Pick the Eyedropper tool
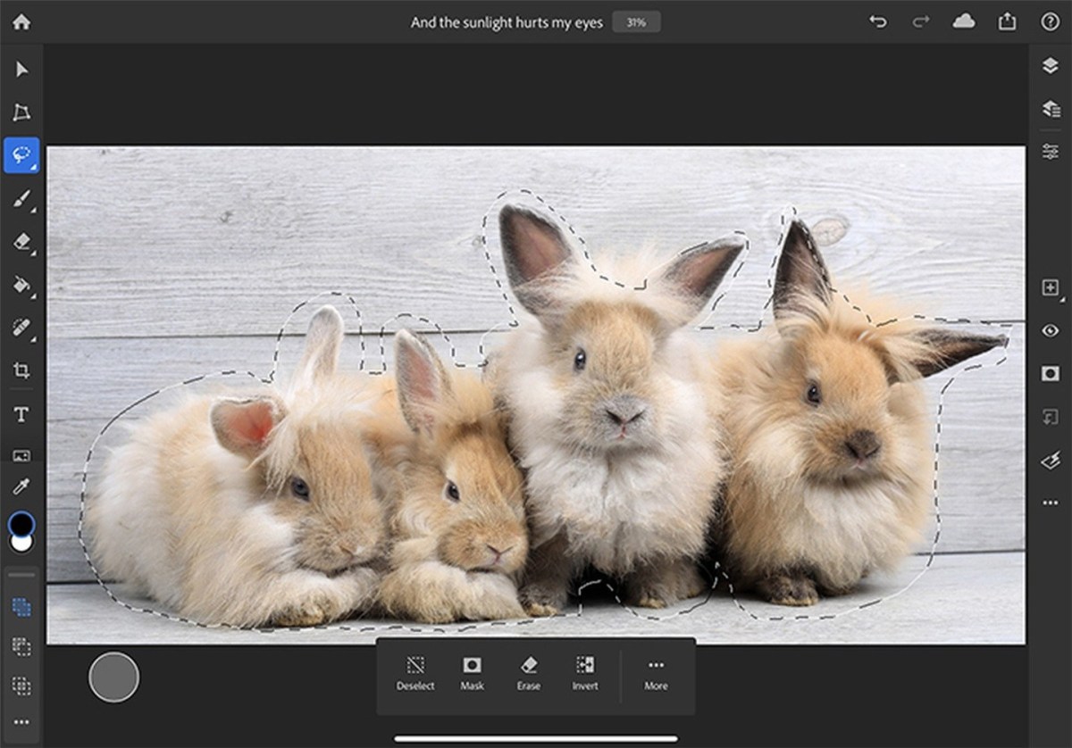The width and height of the screenshot is (1072, 748). point(21,486)
